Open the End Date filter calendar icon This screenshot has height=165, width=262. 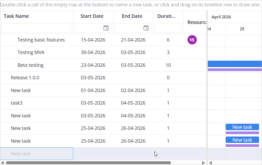click(146, 28)
